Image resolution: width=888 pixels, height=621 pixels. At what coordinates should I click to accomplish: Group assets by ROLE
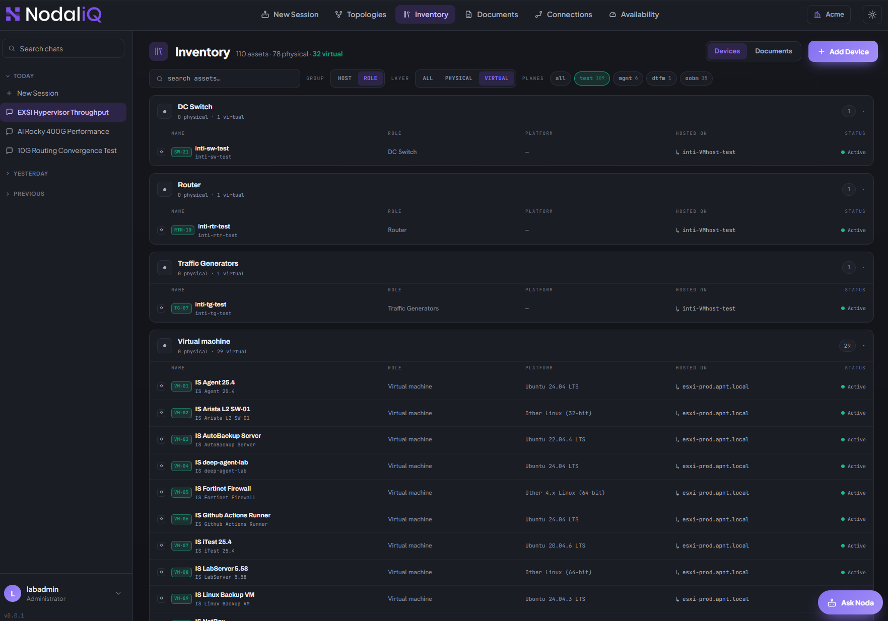point(371,79)
